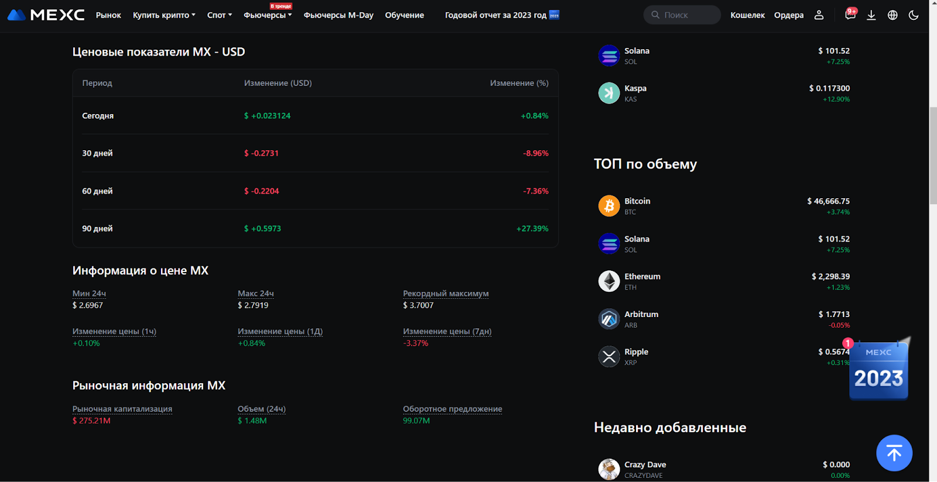Click the Оборотное предложение label
Viewport: 937px width, 482px height.
tap(453, 409)
